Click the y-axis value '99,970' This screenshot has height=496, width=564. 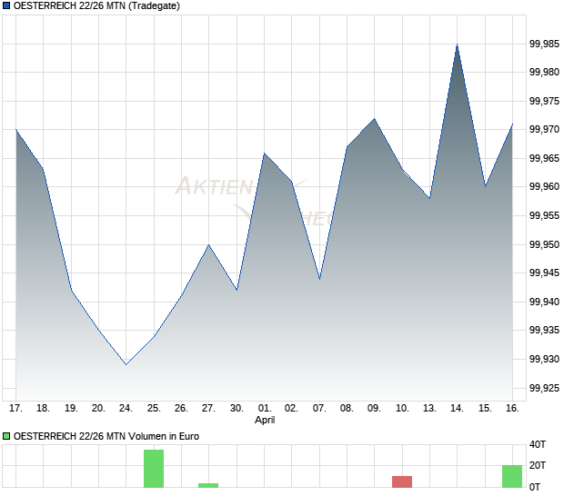point(544,129)
